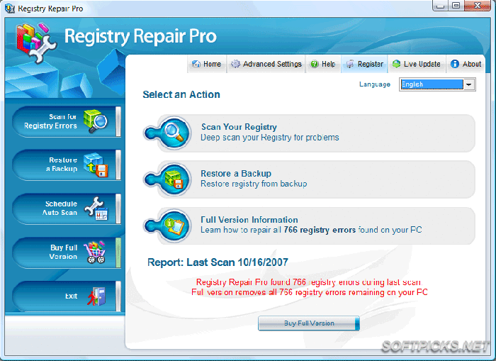Screen dimensions: 496x361
Task: Select the English language field
Action: tap(432, 84)
